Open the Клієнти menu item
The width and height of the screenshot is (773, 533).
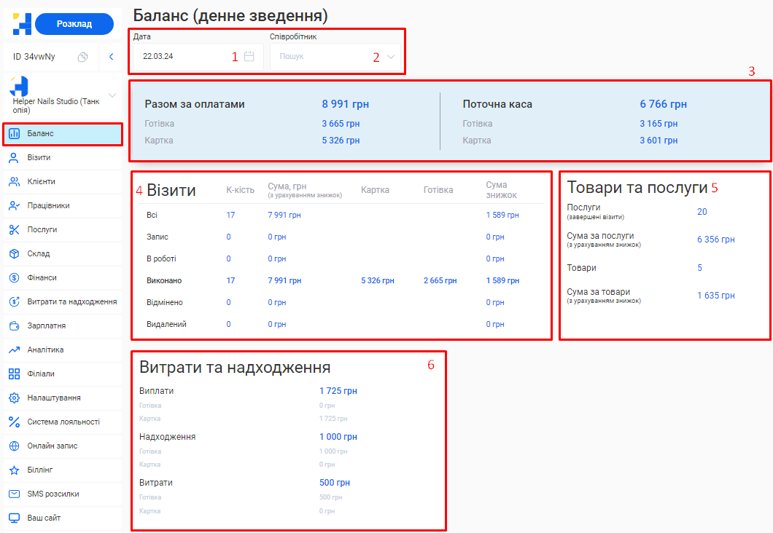pos(41,182)
